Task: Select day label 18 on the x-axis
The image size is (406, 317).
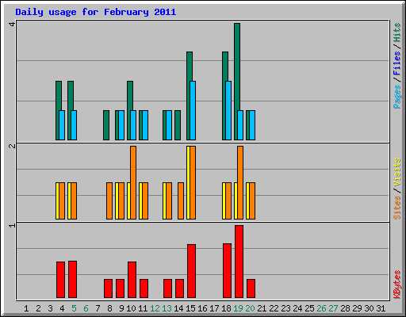Action: tap(226, 308)
